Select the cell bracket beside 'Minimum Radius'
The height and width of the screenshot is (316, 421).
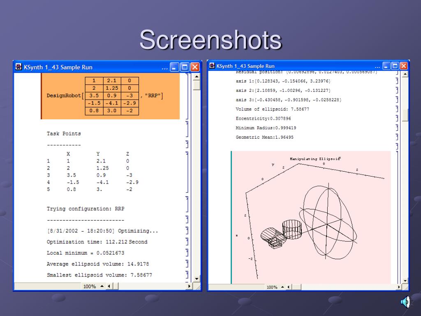(x=397, y=128)
